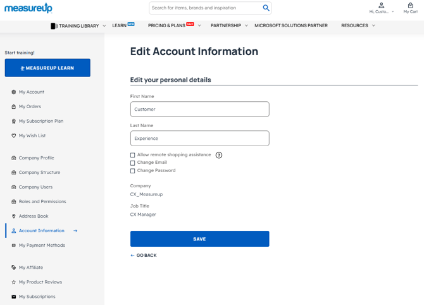This screenshot has height=305, width=424.
Task: Click the My Wish List heart icon
Action: 14,135
